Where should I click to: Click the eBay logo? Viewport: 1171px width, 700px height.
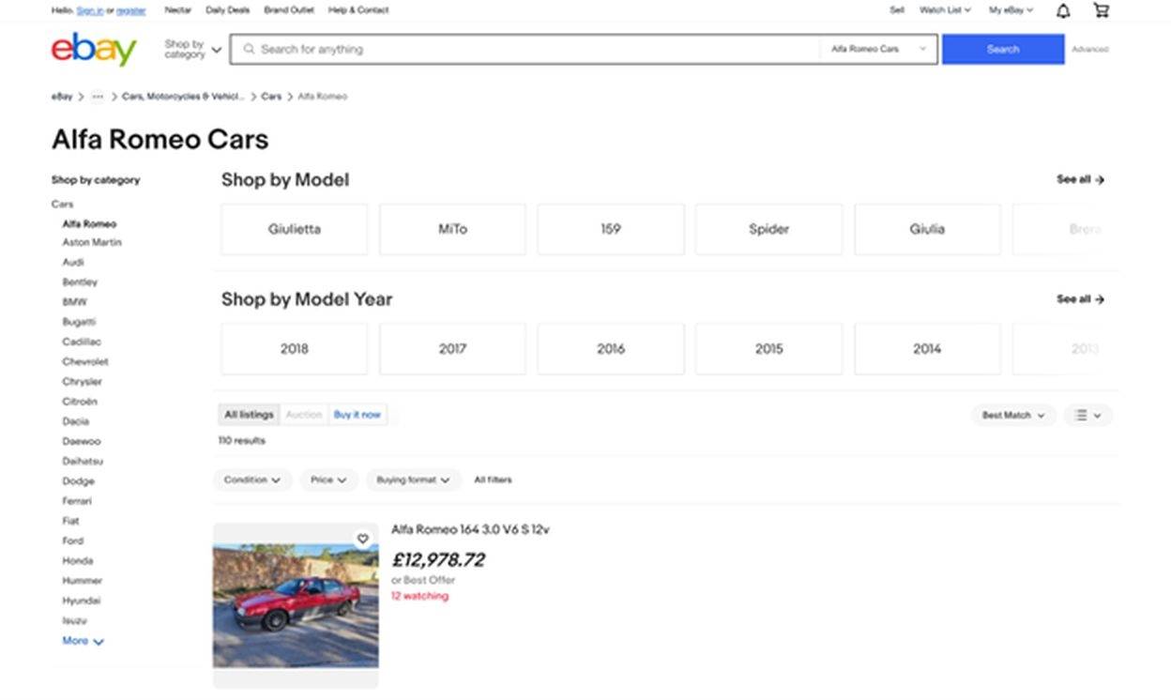click(x=94, y=49)
